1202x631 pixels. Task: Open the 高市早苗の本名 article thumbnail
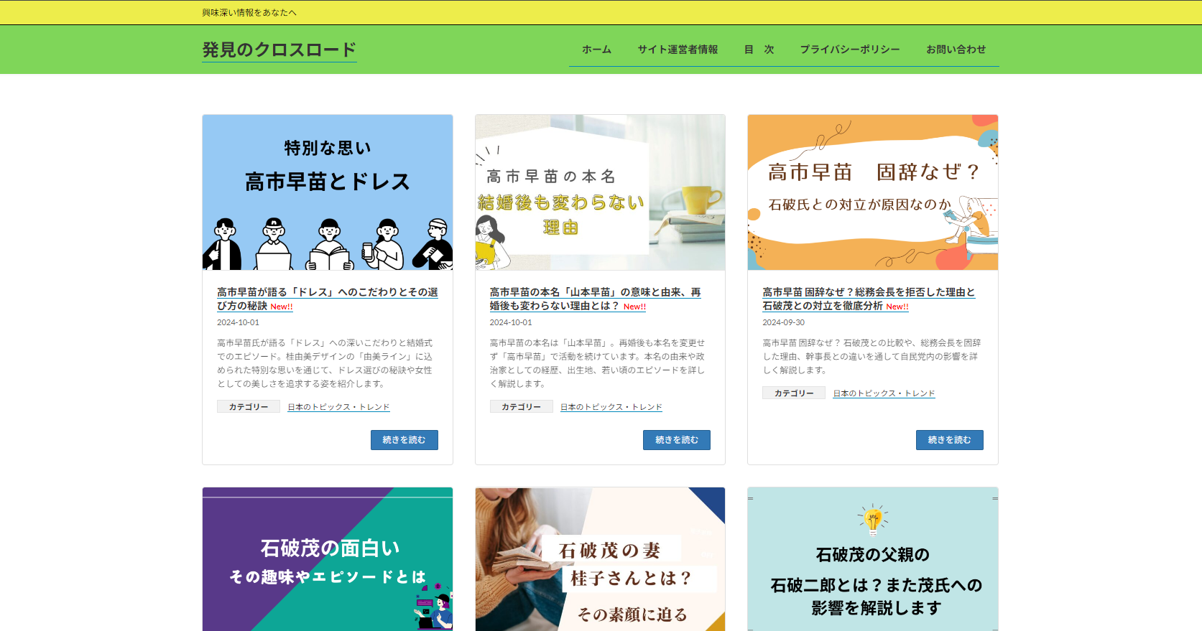click(600, 192)
